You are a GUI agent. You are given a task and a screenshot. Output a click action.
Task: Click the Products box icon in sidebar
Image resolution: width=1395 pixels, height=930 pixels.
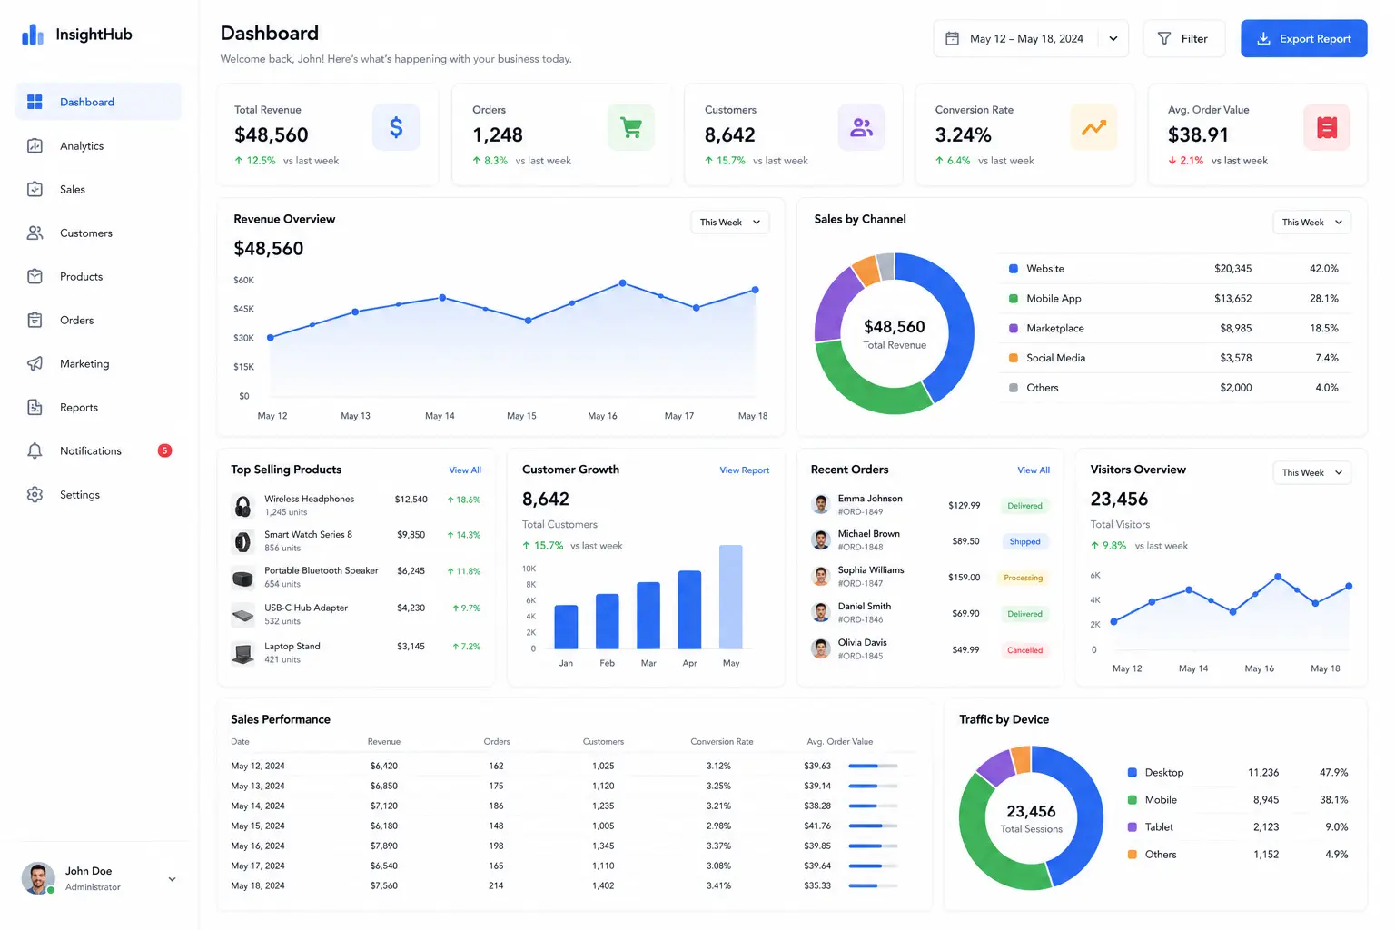[35, 276]
